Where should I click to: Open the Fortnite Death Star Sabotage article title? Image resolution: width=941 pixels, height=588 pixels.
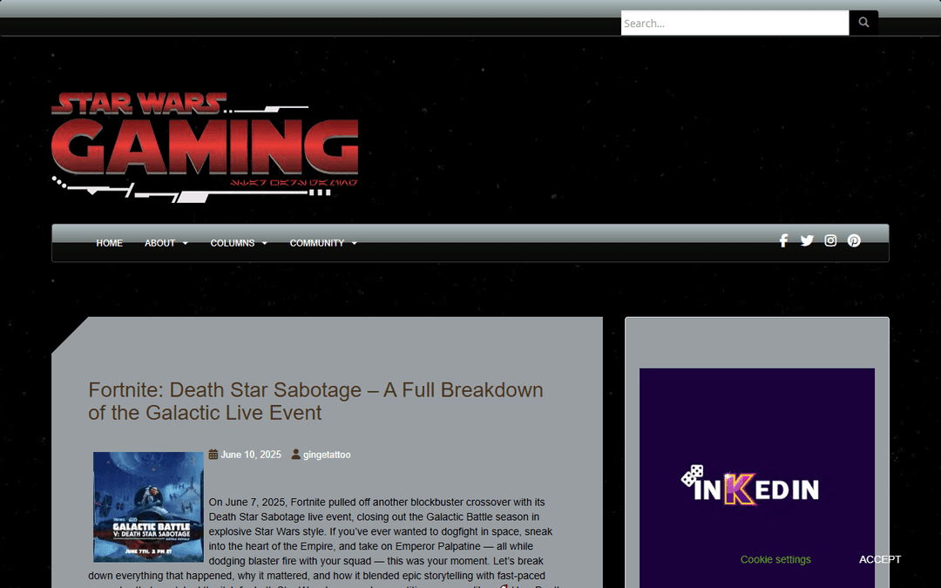coord(315,402)
